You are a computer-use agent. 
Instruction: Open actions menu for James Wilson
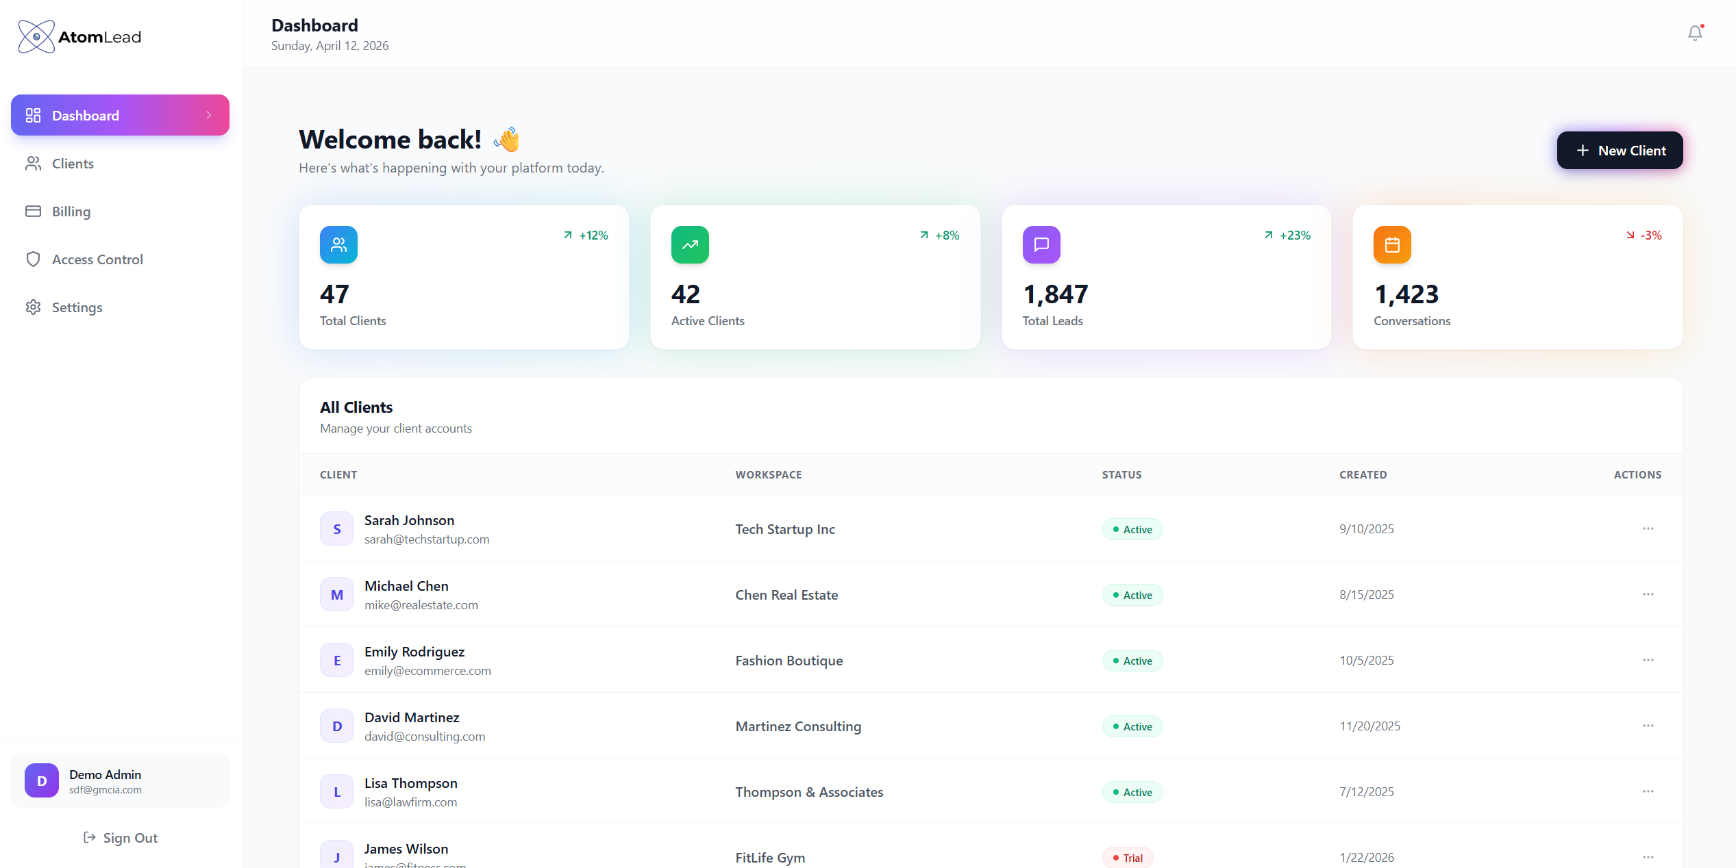click(x=1648, y=857)
